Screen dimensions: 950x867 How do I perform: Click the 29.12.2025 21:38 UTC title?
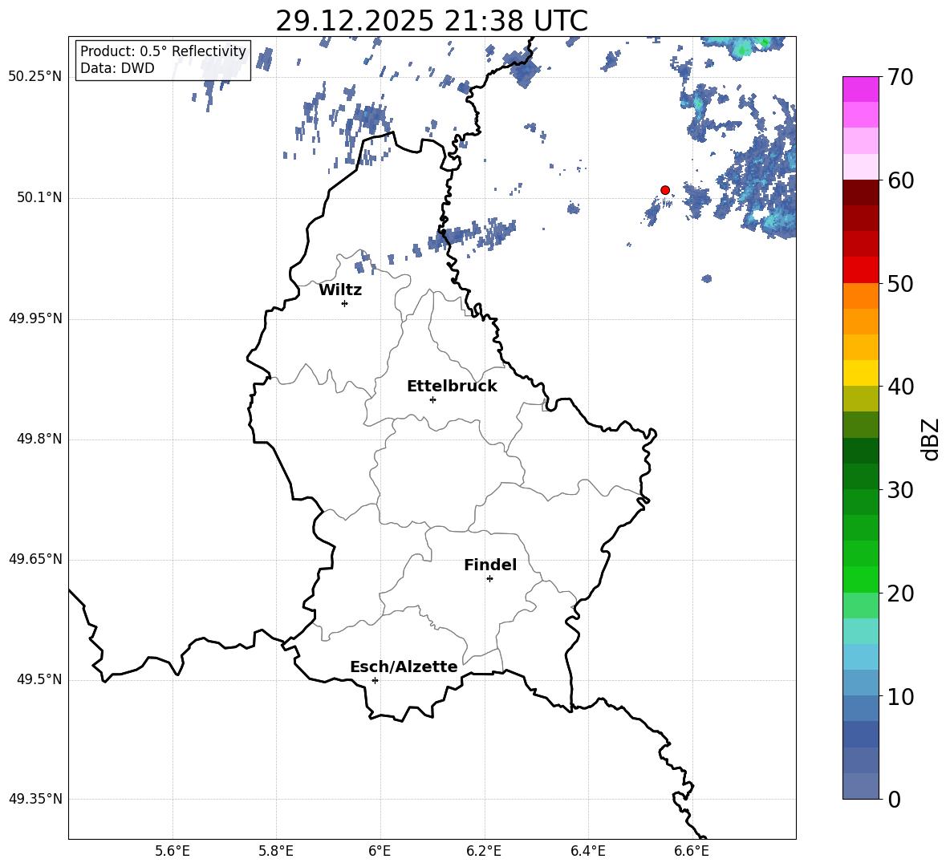click(432, 21)
